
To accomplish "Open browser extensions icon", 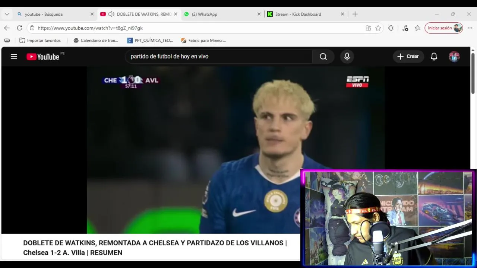I will point(391,28).
